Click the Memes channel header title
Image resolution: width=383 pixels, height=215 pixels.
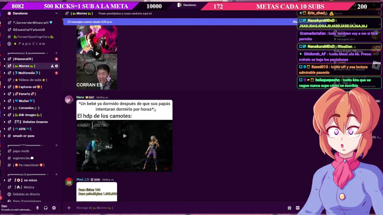click(82, 13)
